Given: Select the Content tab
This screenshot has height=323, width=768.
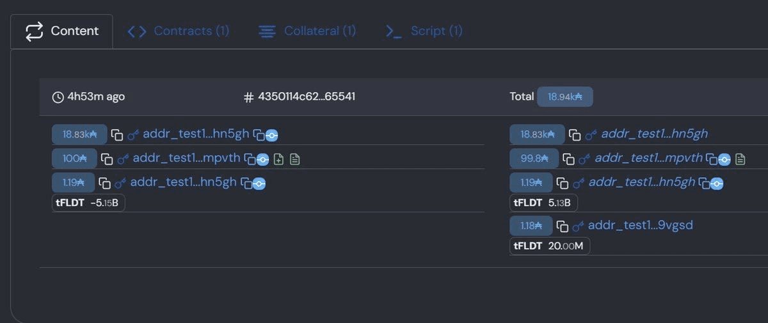Looking at the screenshot, I should point(62,31).
